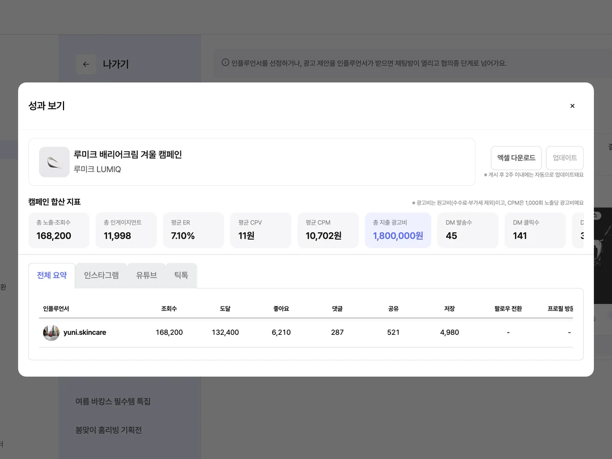
Task: Click the back arrow next to 나가기
Action: (x=86, y=65)
